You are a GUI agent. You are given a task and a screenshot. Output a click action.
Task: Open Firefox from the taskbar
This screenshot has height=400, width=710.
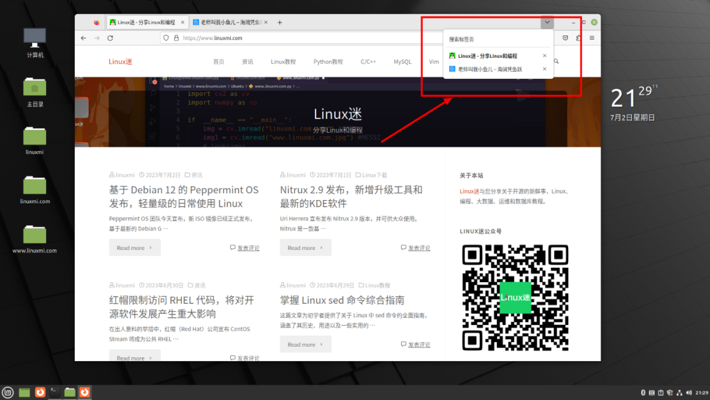[x=39, y=393]
